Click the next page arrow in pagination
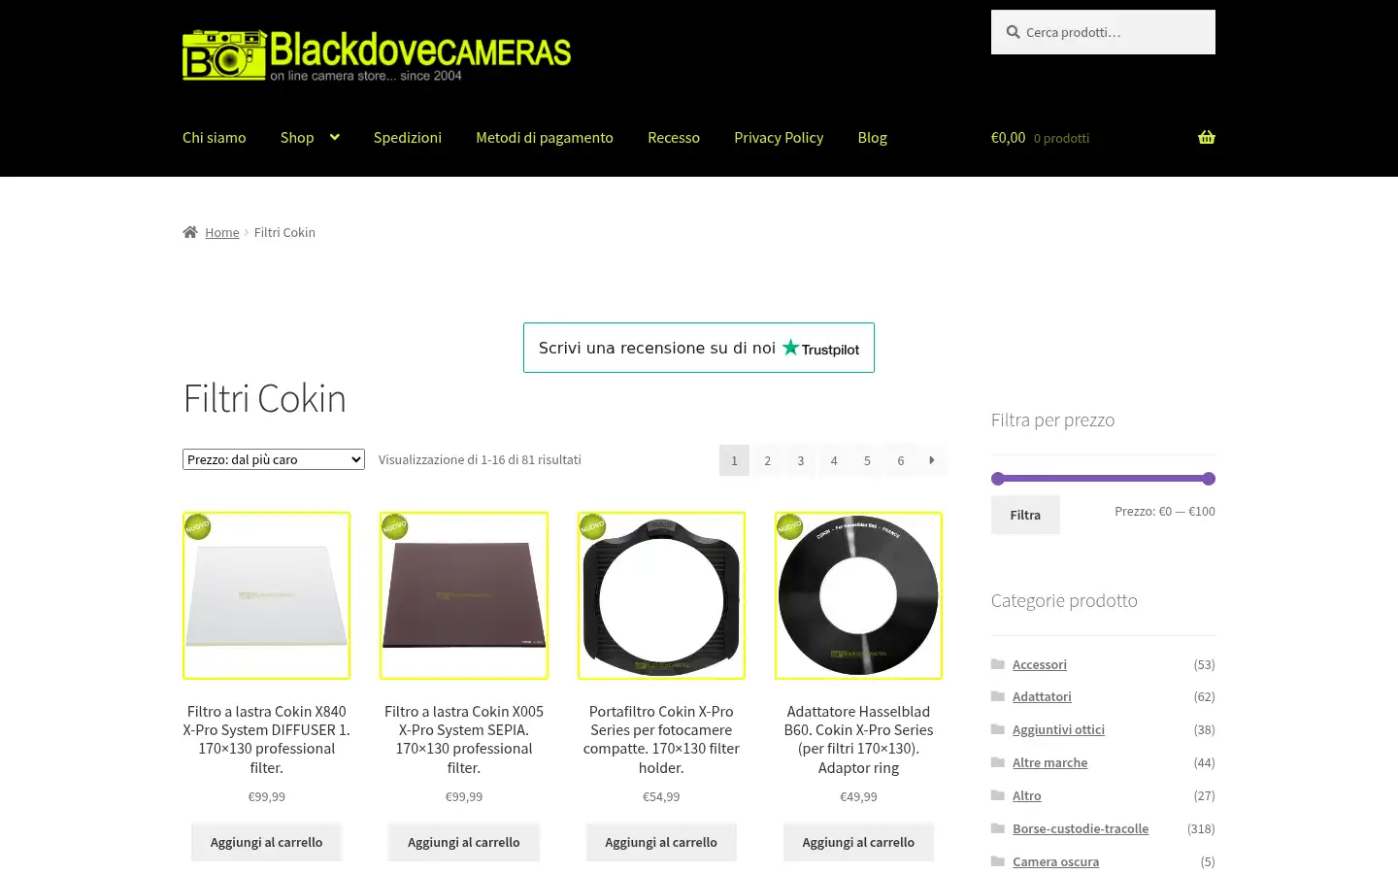This screenshot has height=874, width=1398. point(932,460)
